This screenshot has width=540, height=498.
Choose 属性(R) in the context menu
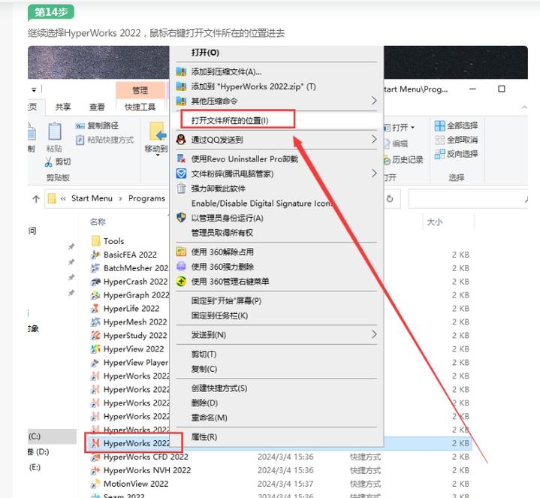204,436
